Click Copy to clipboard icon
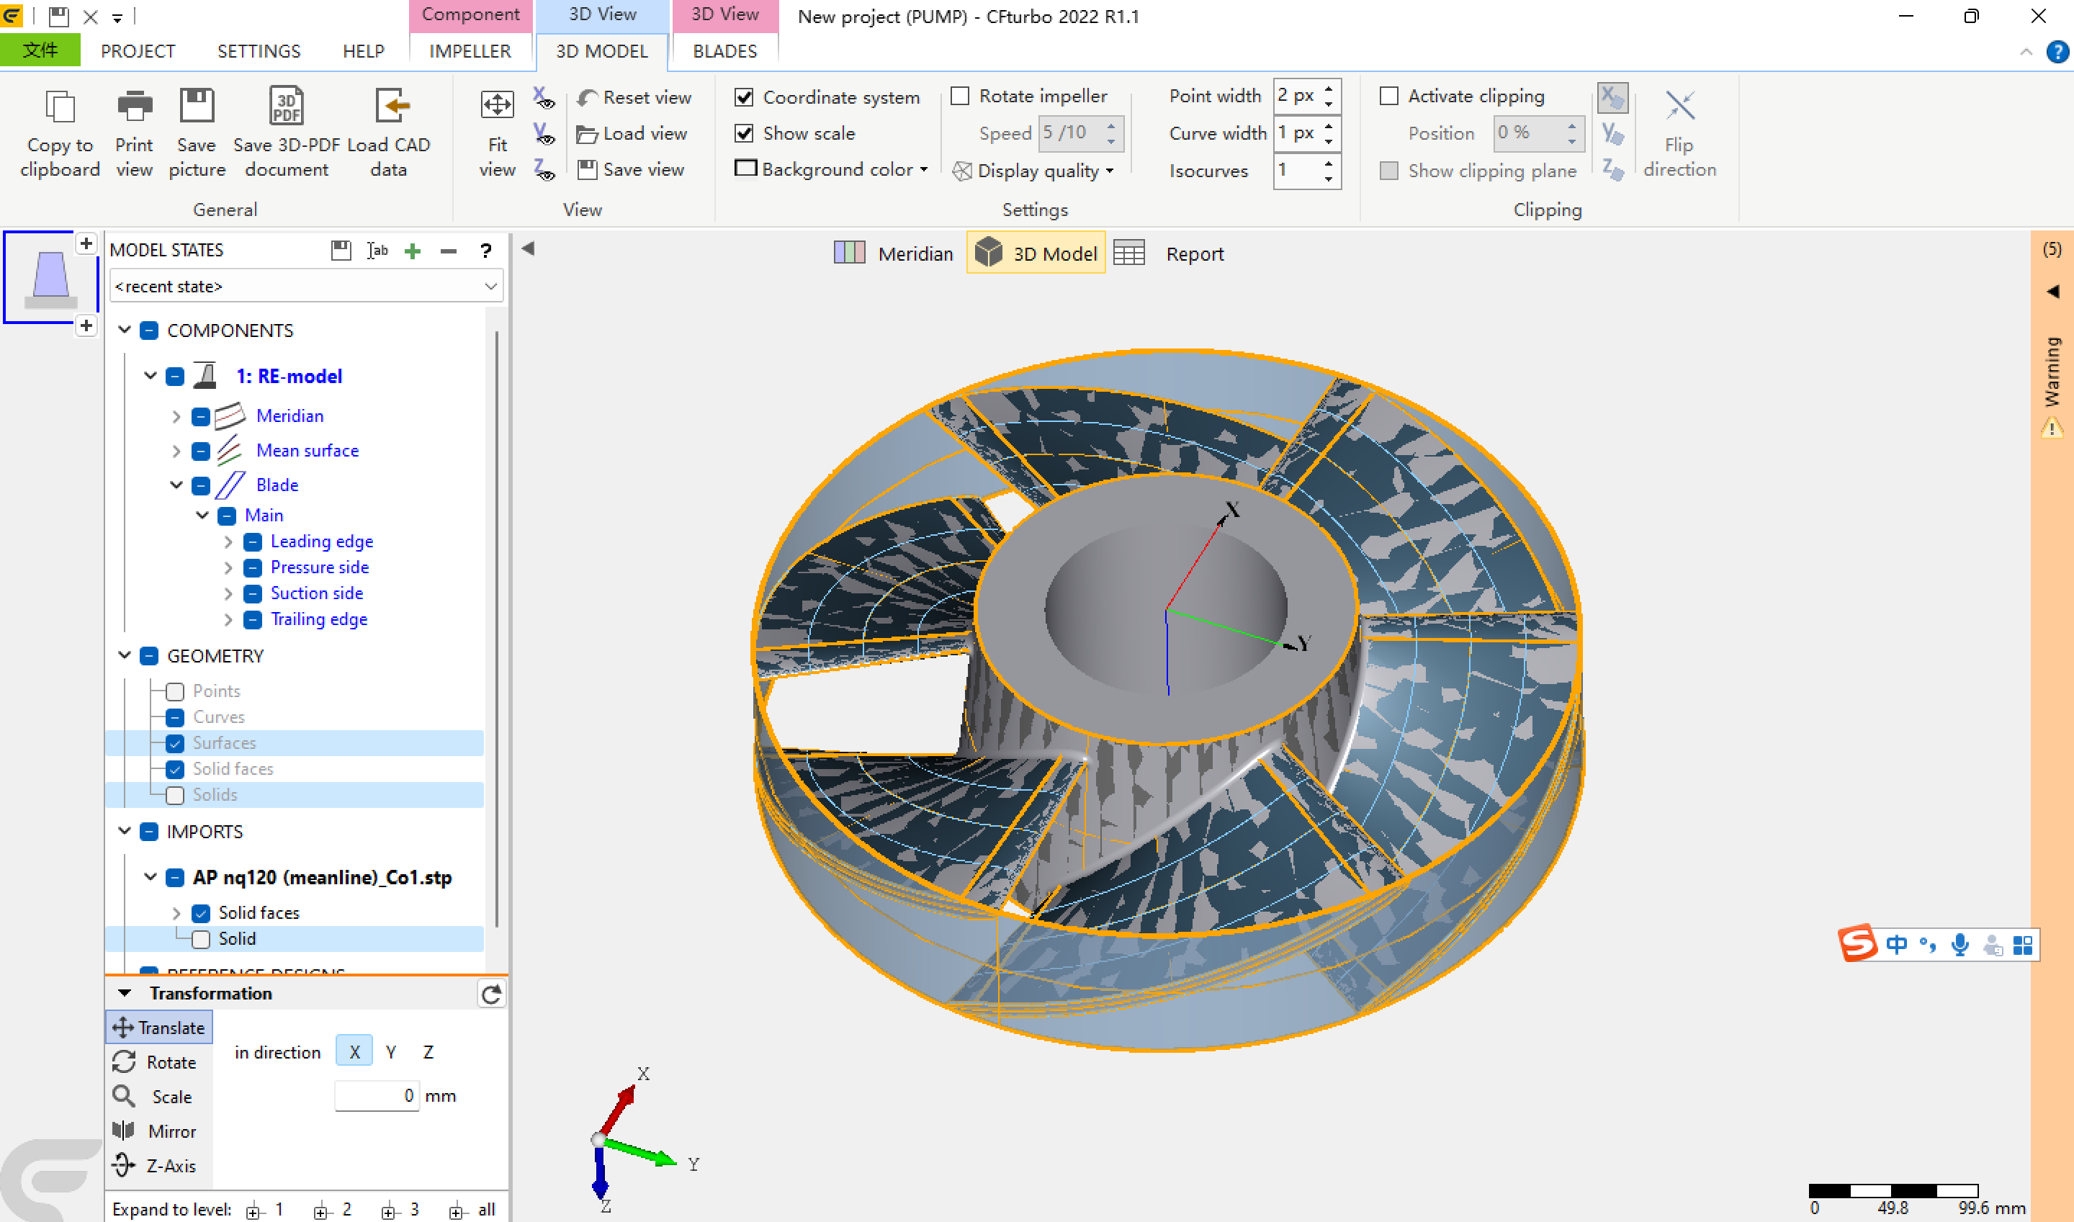 tap(59, 107)
